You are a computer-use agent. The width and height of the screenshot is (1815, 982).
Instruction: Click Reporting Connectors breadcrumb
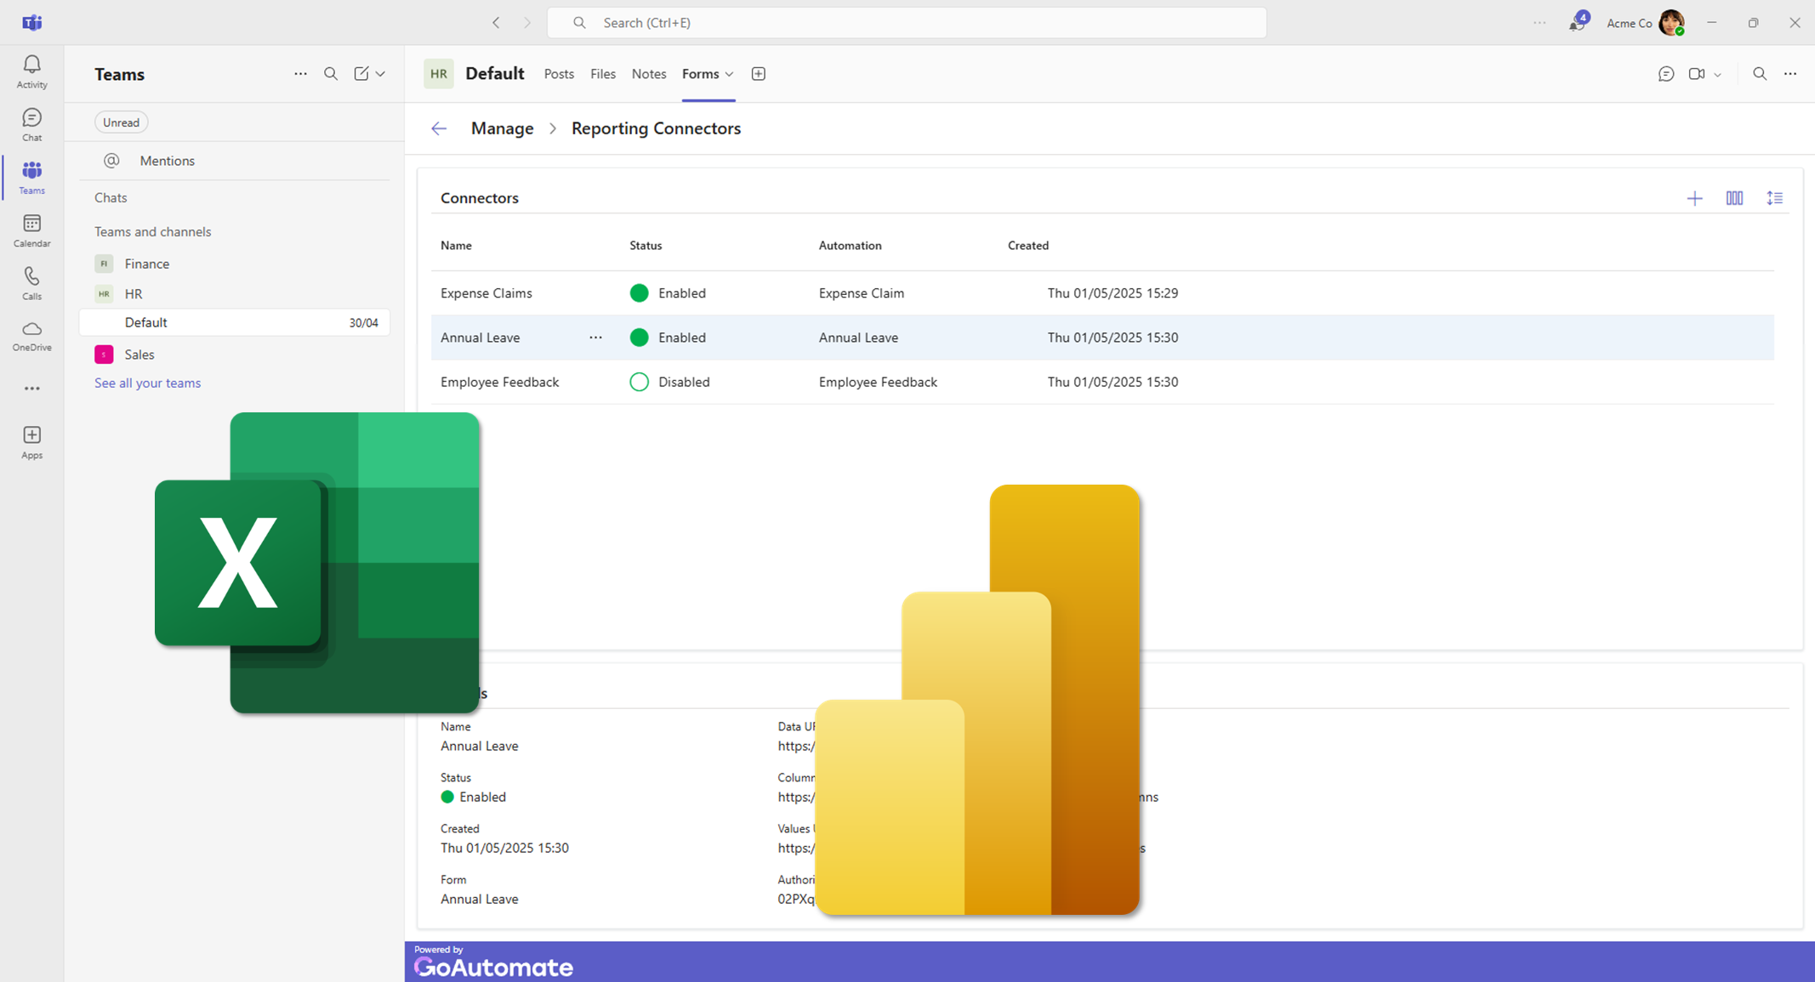coord(656,128)
